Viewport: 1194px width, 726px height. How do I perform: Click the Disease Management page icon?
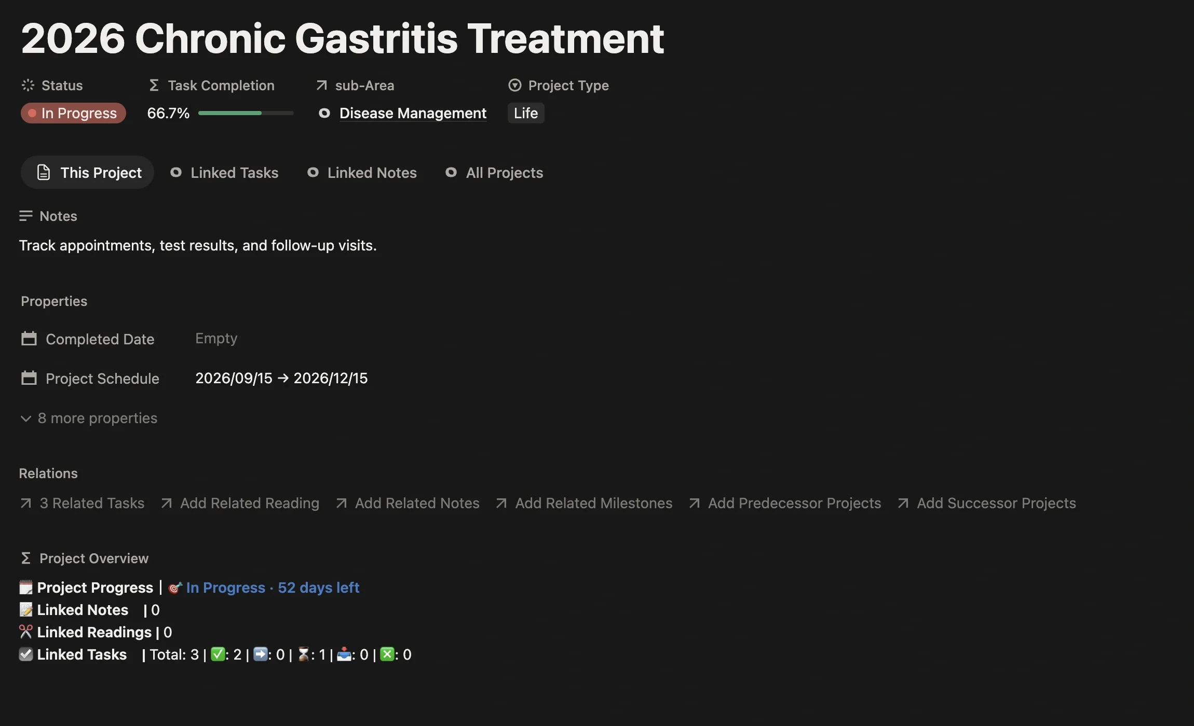pyautogui.click(x=324, y=113)
